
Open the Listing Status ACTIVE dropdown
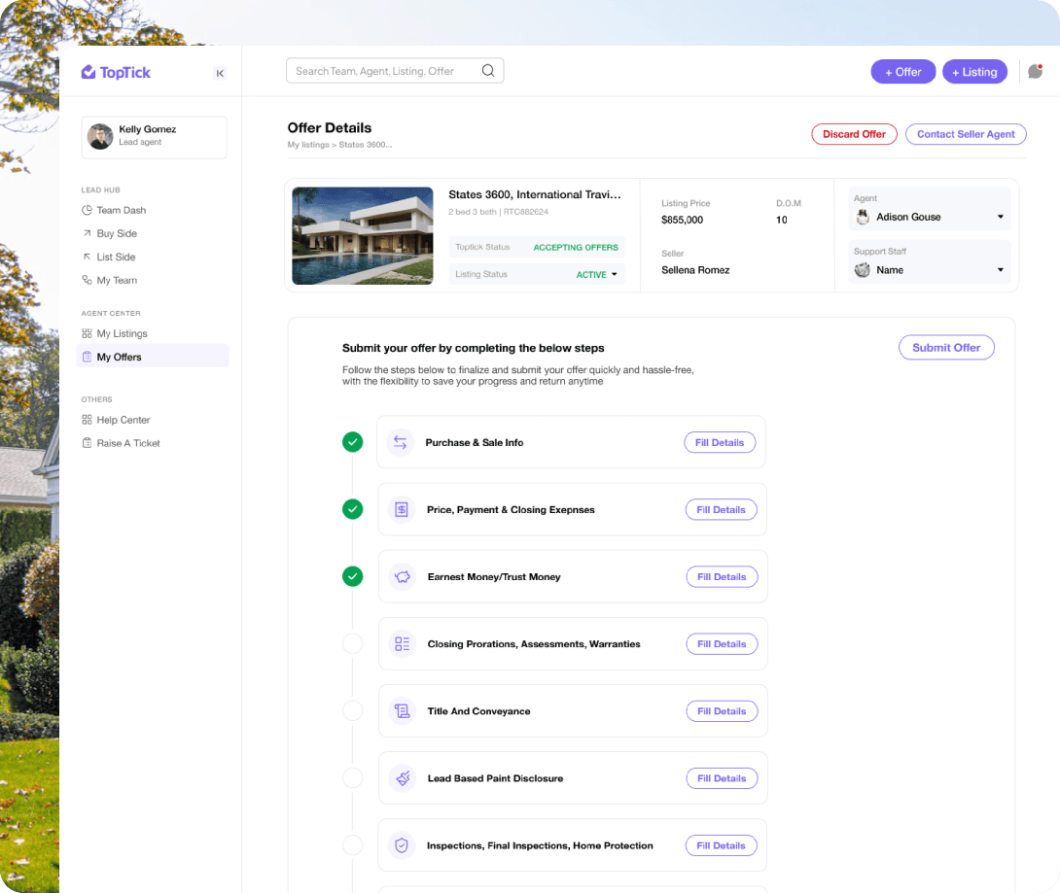[x=597, y=274]
